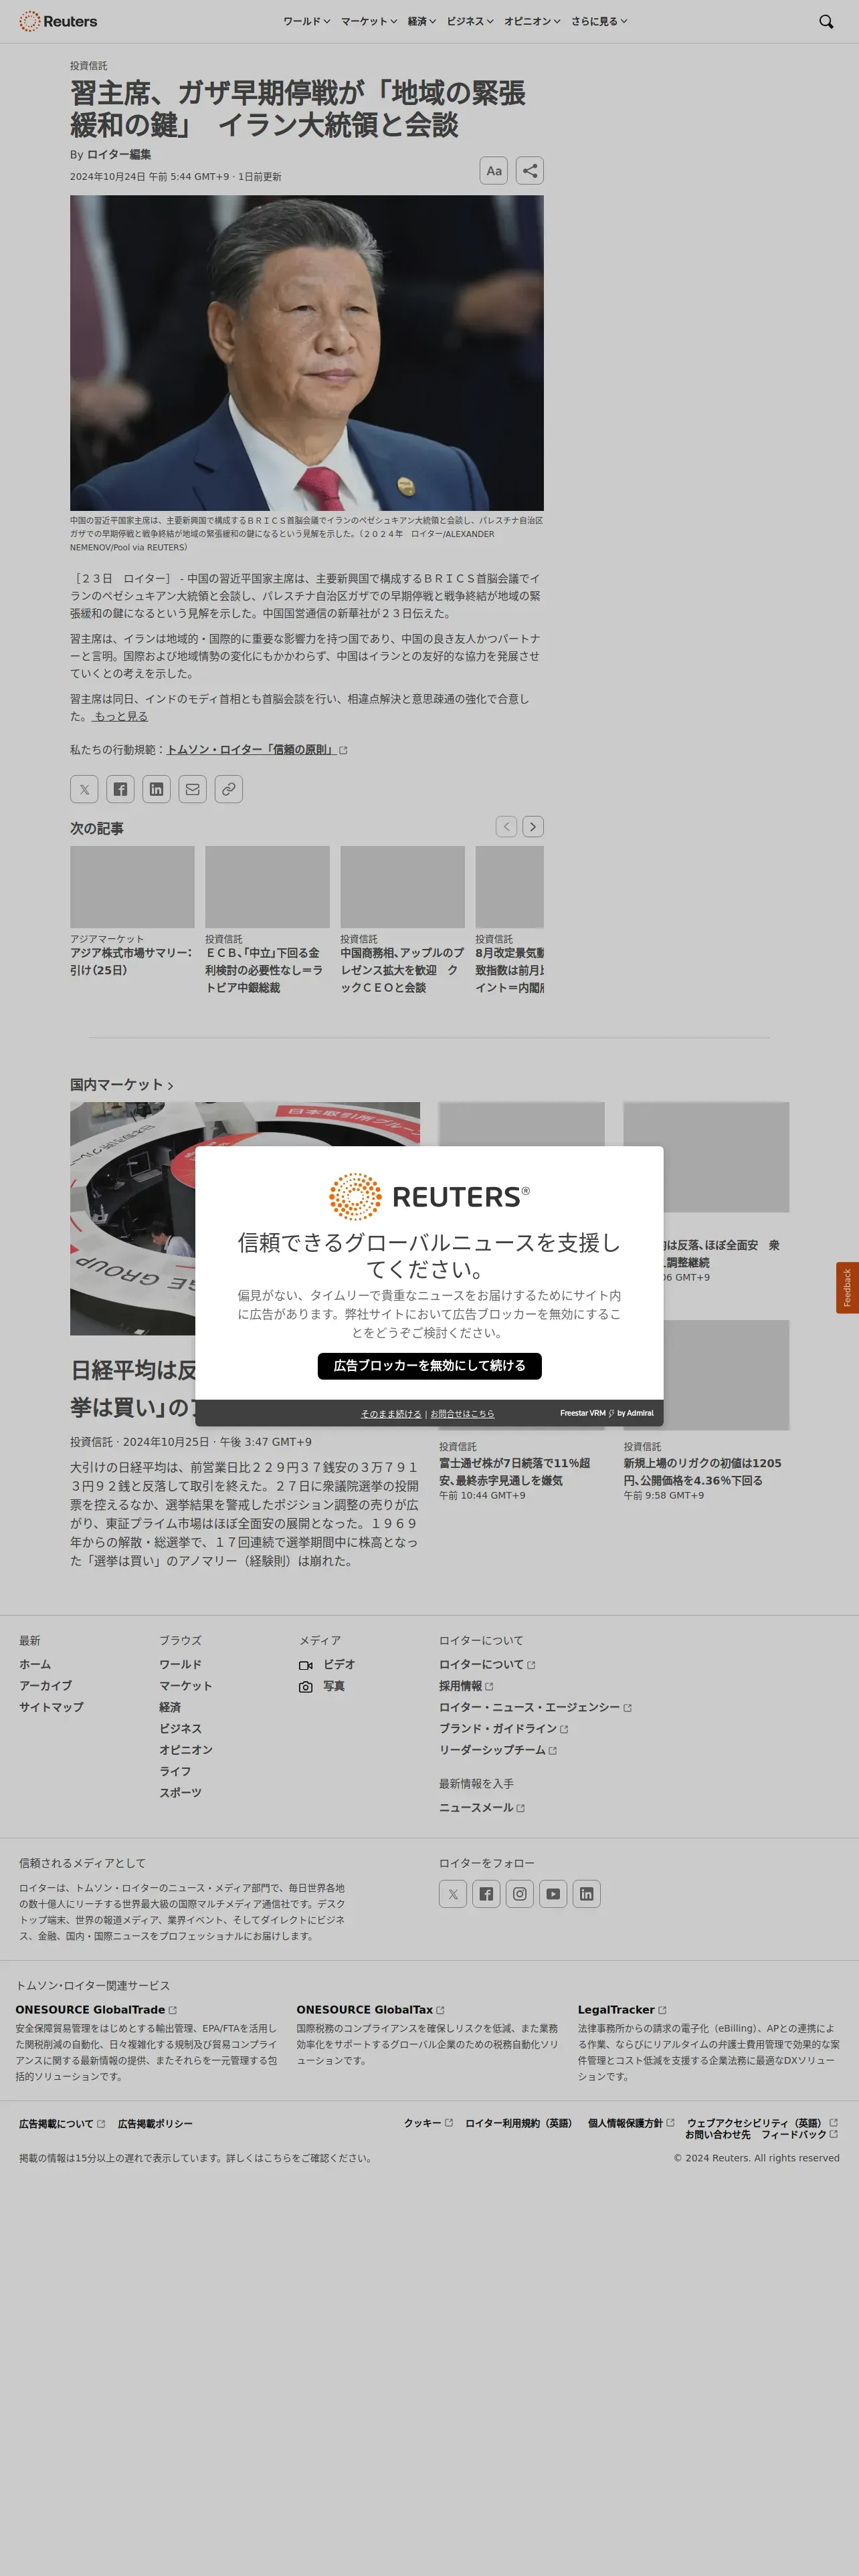Open アジア株式市場サマリー carousel article

click(132, 961)
